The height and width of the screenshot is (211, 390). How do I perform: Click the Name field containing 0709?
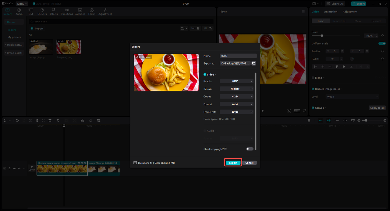238,56
